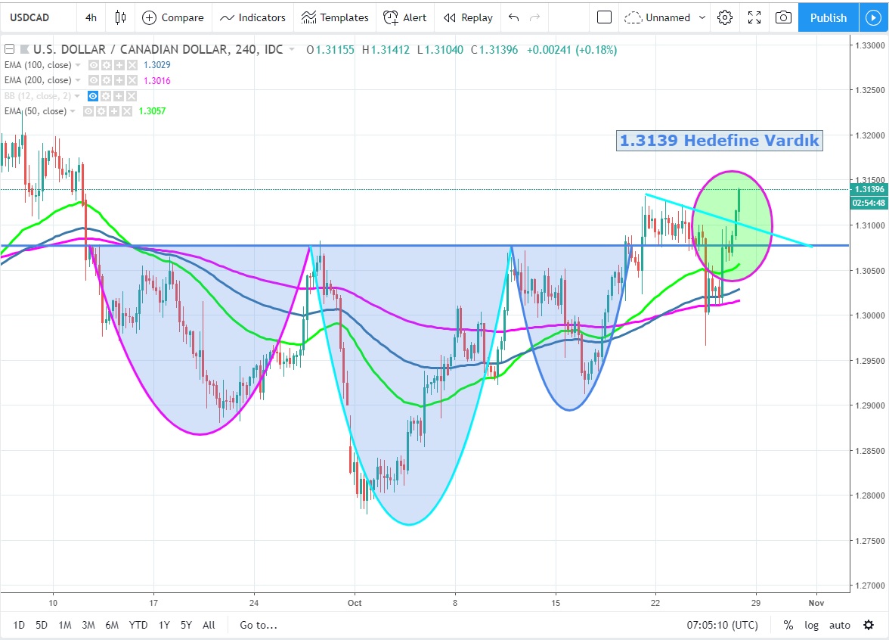Toggle percent scale on price axis
The width and height of the screenshot is (889, 640).
[x=788, y=625]
